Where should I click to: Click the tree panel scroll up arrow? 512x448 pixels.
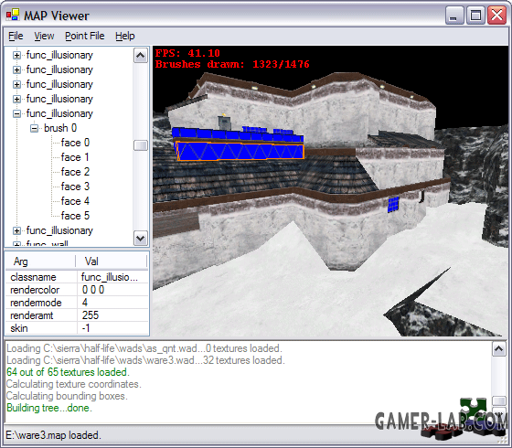141,56
